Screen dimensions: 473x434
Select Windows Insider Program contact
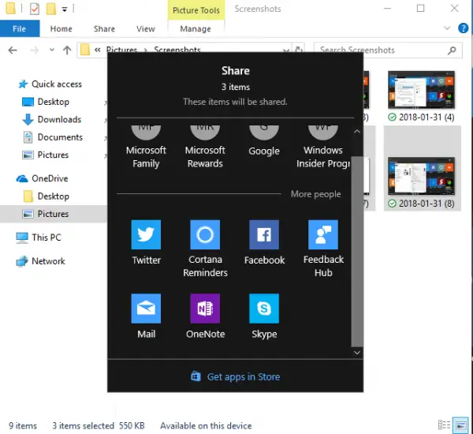click(323, 148)
